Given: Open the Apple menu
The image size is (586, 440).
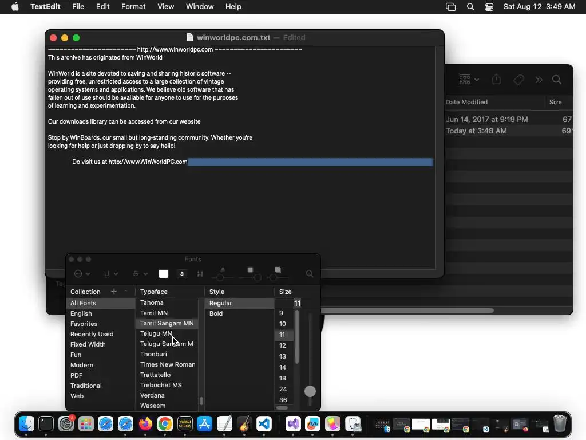Looking at the screenshot, I should point(15,7).
